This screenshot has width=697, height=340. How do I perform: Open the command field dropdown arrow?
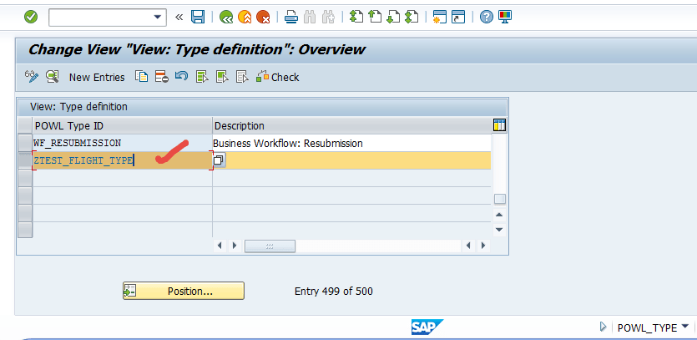[159, 17]
